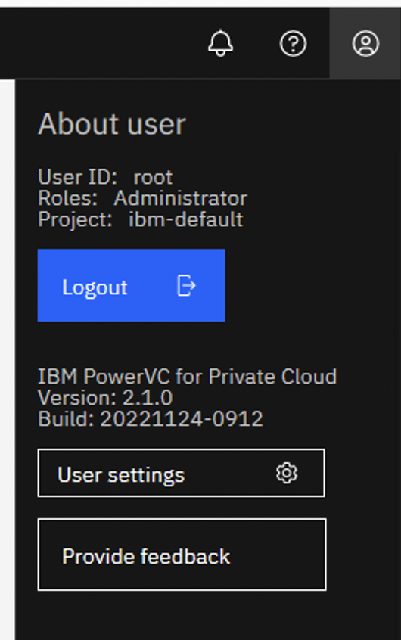The width and height of the screenshot is (401, 640).
Task: Select the Roles value "Administrator"
Action: (x=181, y=199)
